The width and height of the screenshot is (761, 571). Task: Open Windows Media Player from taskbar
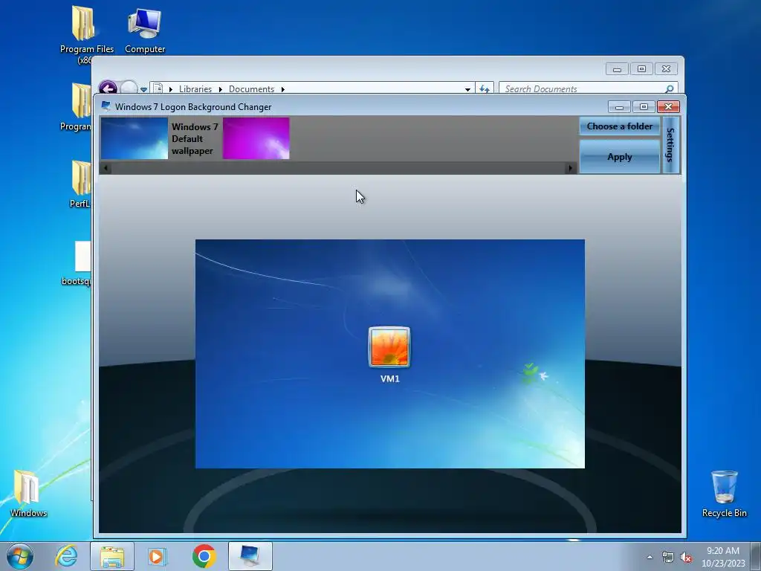[158, 556]
